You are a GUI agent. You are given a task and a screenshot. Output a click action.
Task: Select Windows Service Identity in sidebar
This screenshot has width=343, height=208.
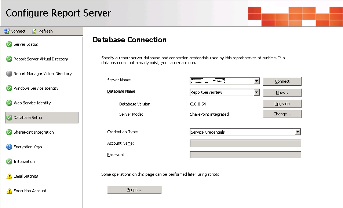pos(36,88)
